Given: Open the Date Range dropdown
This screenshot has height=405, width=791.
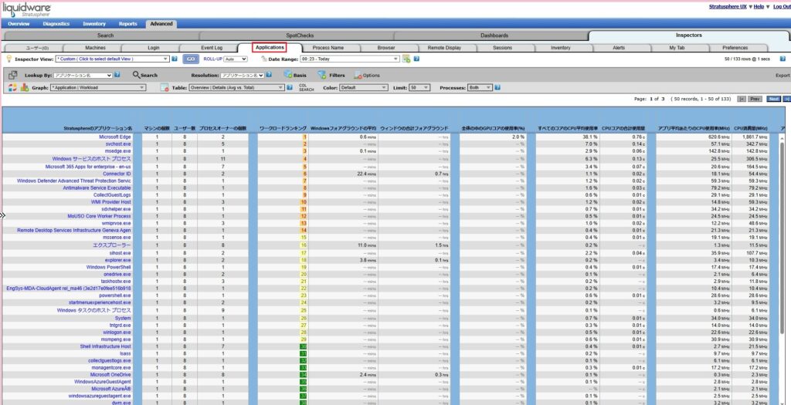Looking at the screenshot, I should (350, 59).
